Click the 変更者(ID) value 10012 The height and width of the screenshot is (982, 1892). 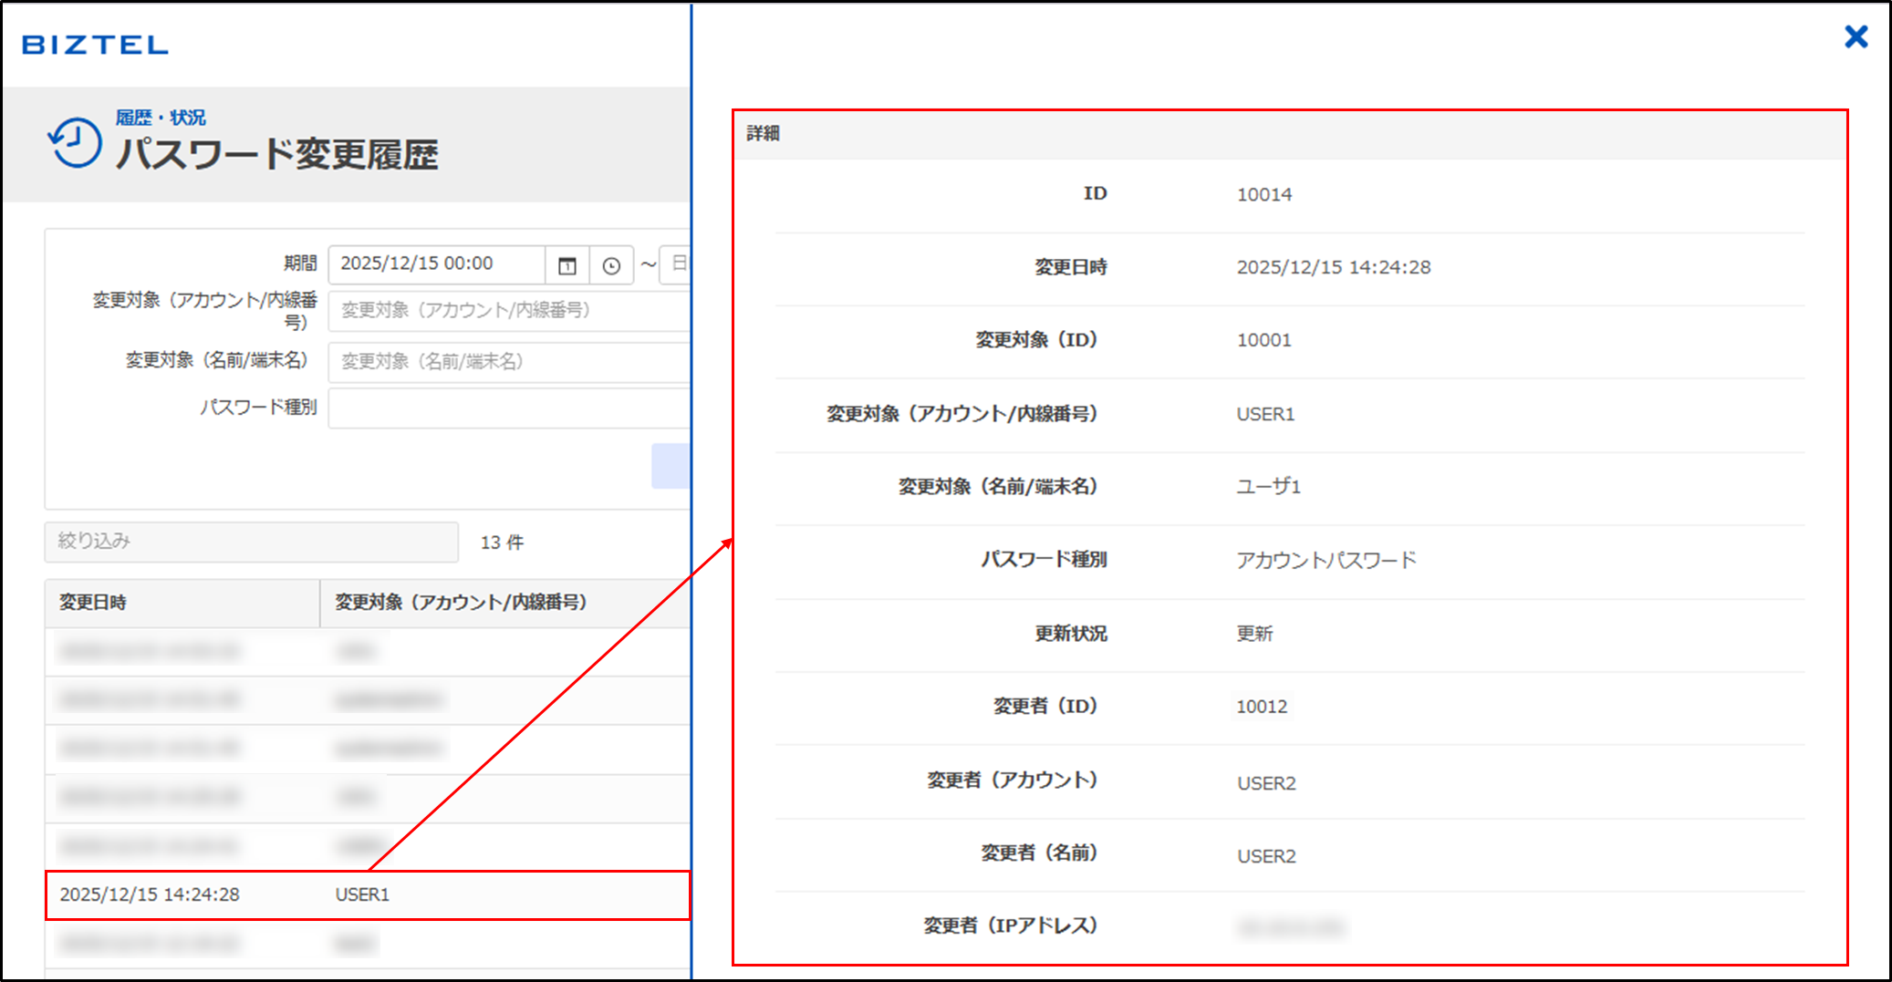click(1262, 707)
